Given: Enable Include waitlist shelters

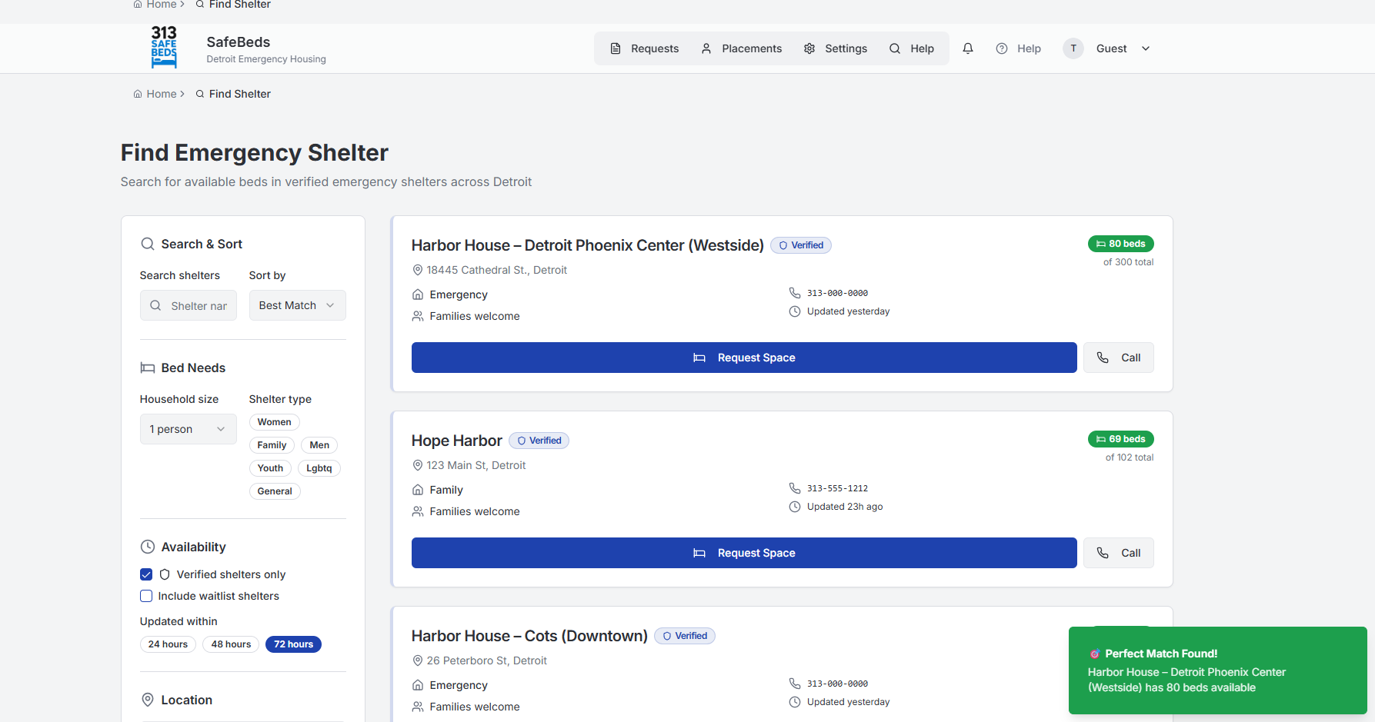Looking at the screenshot, I should [x=146, y=596].
